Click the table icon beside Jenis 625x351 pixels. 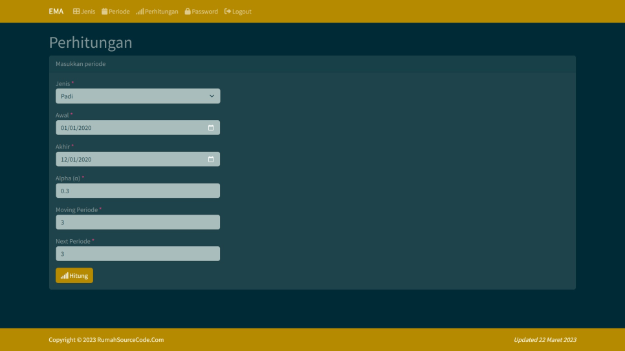(x=76, y=12)
